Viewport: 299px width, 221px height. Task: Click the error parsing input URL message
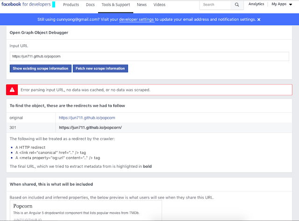coord(85,90)
